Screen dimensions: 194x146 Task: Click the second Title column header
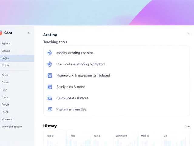click(x=72, y=136)
